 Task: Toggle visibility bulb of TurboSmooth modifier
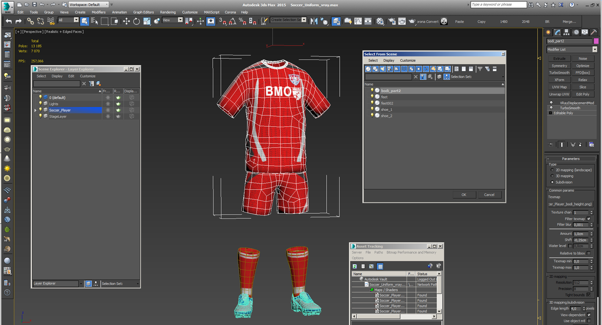point(551,108)
